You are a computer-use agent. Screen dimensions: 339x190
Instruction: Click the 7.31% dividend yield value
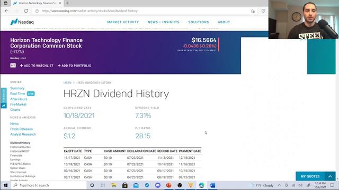pyautogui.click(x=143, y=116)
